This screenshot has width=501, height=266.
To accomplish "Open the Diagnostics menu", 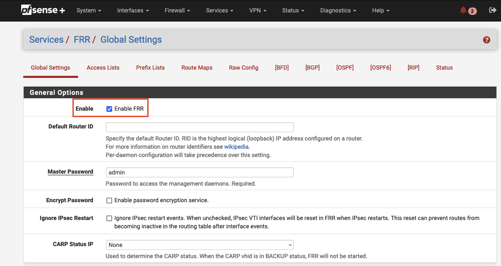I will click(338, 10).
